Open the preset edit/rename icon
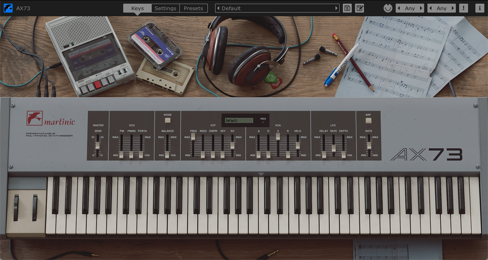The width and height of the screenshot is (488, 260). (x=359, y=8)
